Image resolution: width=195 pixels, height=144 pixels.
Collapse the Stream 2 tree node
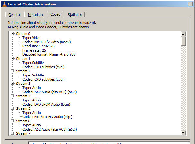pyautogui.click(x=12, y=71)
